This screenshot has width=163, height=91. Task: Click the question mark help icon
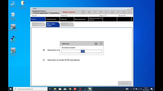pyautogui.click(x=118, y=12)
